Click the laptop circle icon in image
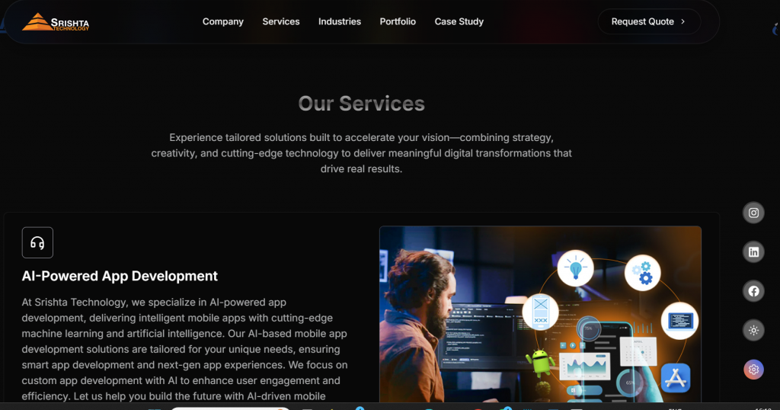The image size is (780, 410). click(x=679, y=321)
